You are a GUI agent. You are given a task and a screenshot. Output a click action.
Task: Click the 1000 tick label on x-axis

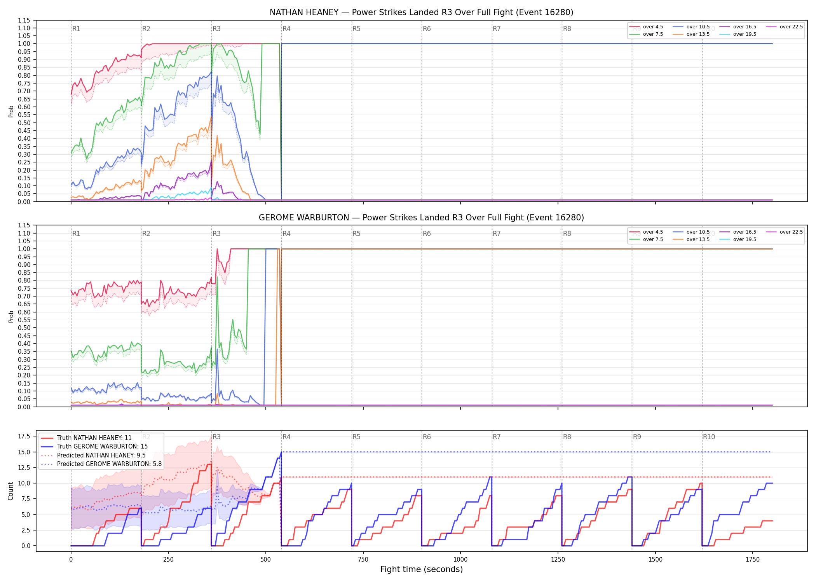[x=460, y=560]
